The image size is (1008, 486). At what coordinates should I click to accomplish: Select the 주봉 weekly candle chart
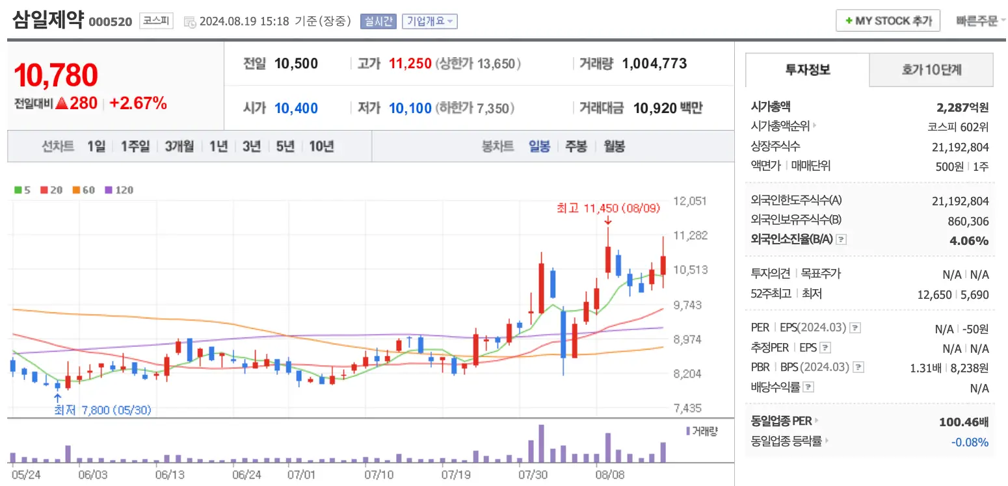pyautogui.click(x=576, y=146)
